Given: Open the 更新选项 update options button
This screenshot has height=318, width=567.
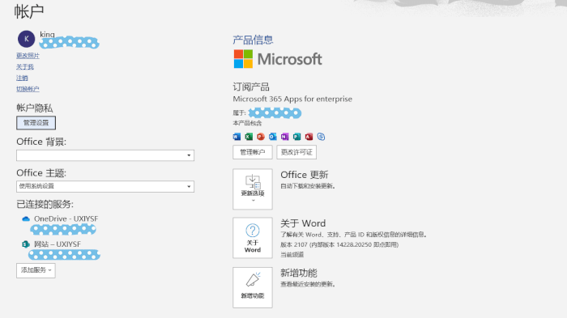Looking at the screenshot, I should 253,189.
